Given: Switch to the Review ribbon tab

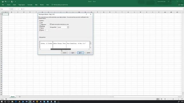Looking at the screenshot, I should pos(42,5).
